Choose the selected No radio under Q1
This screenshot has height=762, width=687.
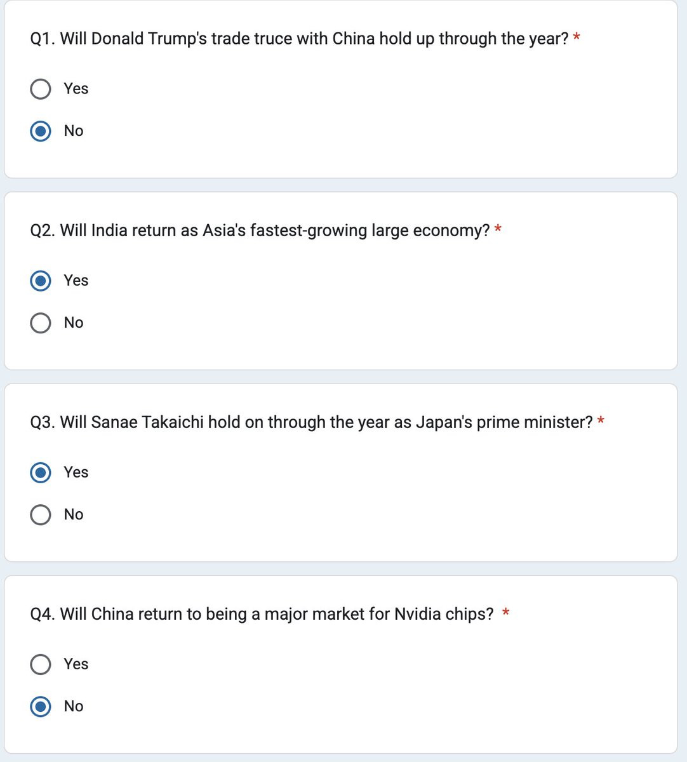pyautogui.click(x=41, y=131)
